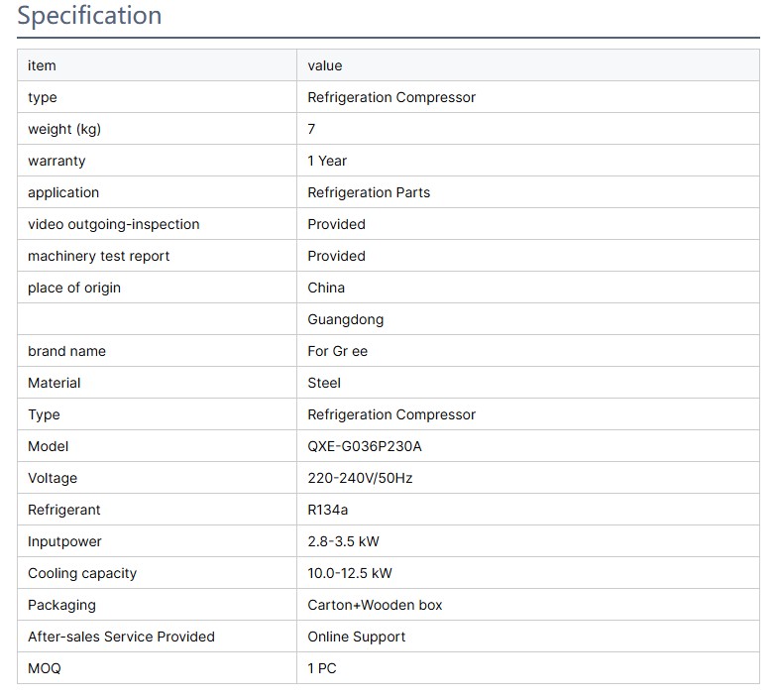Click the Specification heading
Viewport: 777px width, 697px height.
click(89, 16)
